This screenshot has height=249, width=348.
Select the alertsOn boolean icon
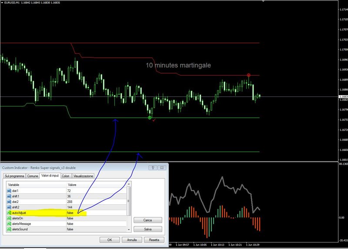click(x=9, y=219)
